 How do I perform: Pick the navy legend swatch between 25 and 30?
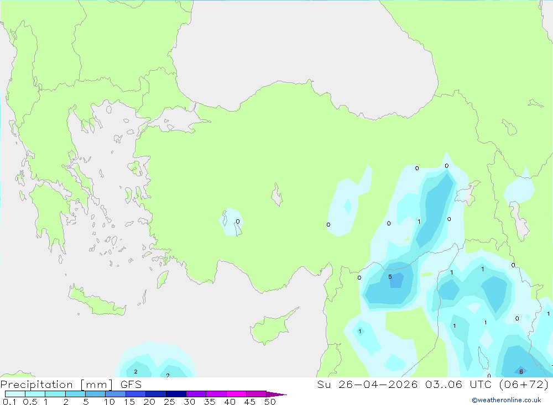176,394
